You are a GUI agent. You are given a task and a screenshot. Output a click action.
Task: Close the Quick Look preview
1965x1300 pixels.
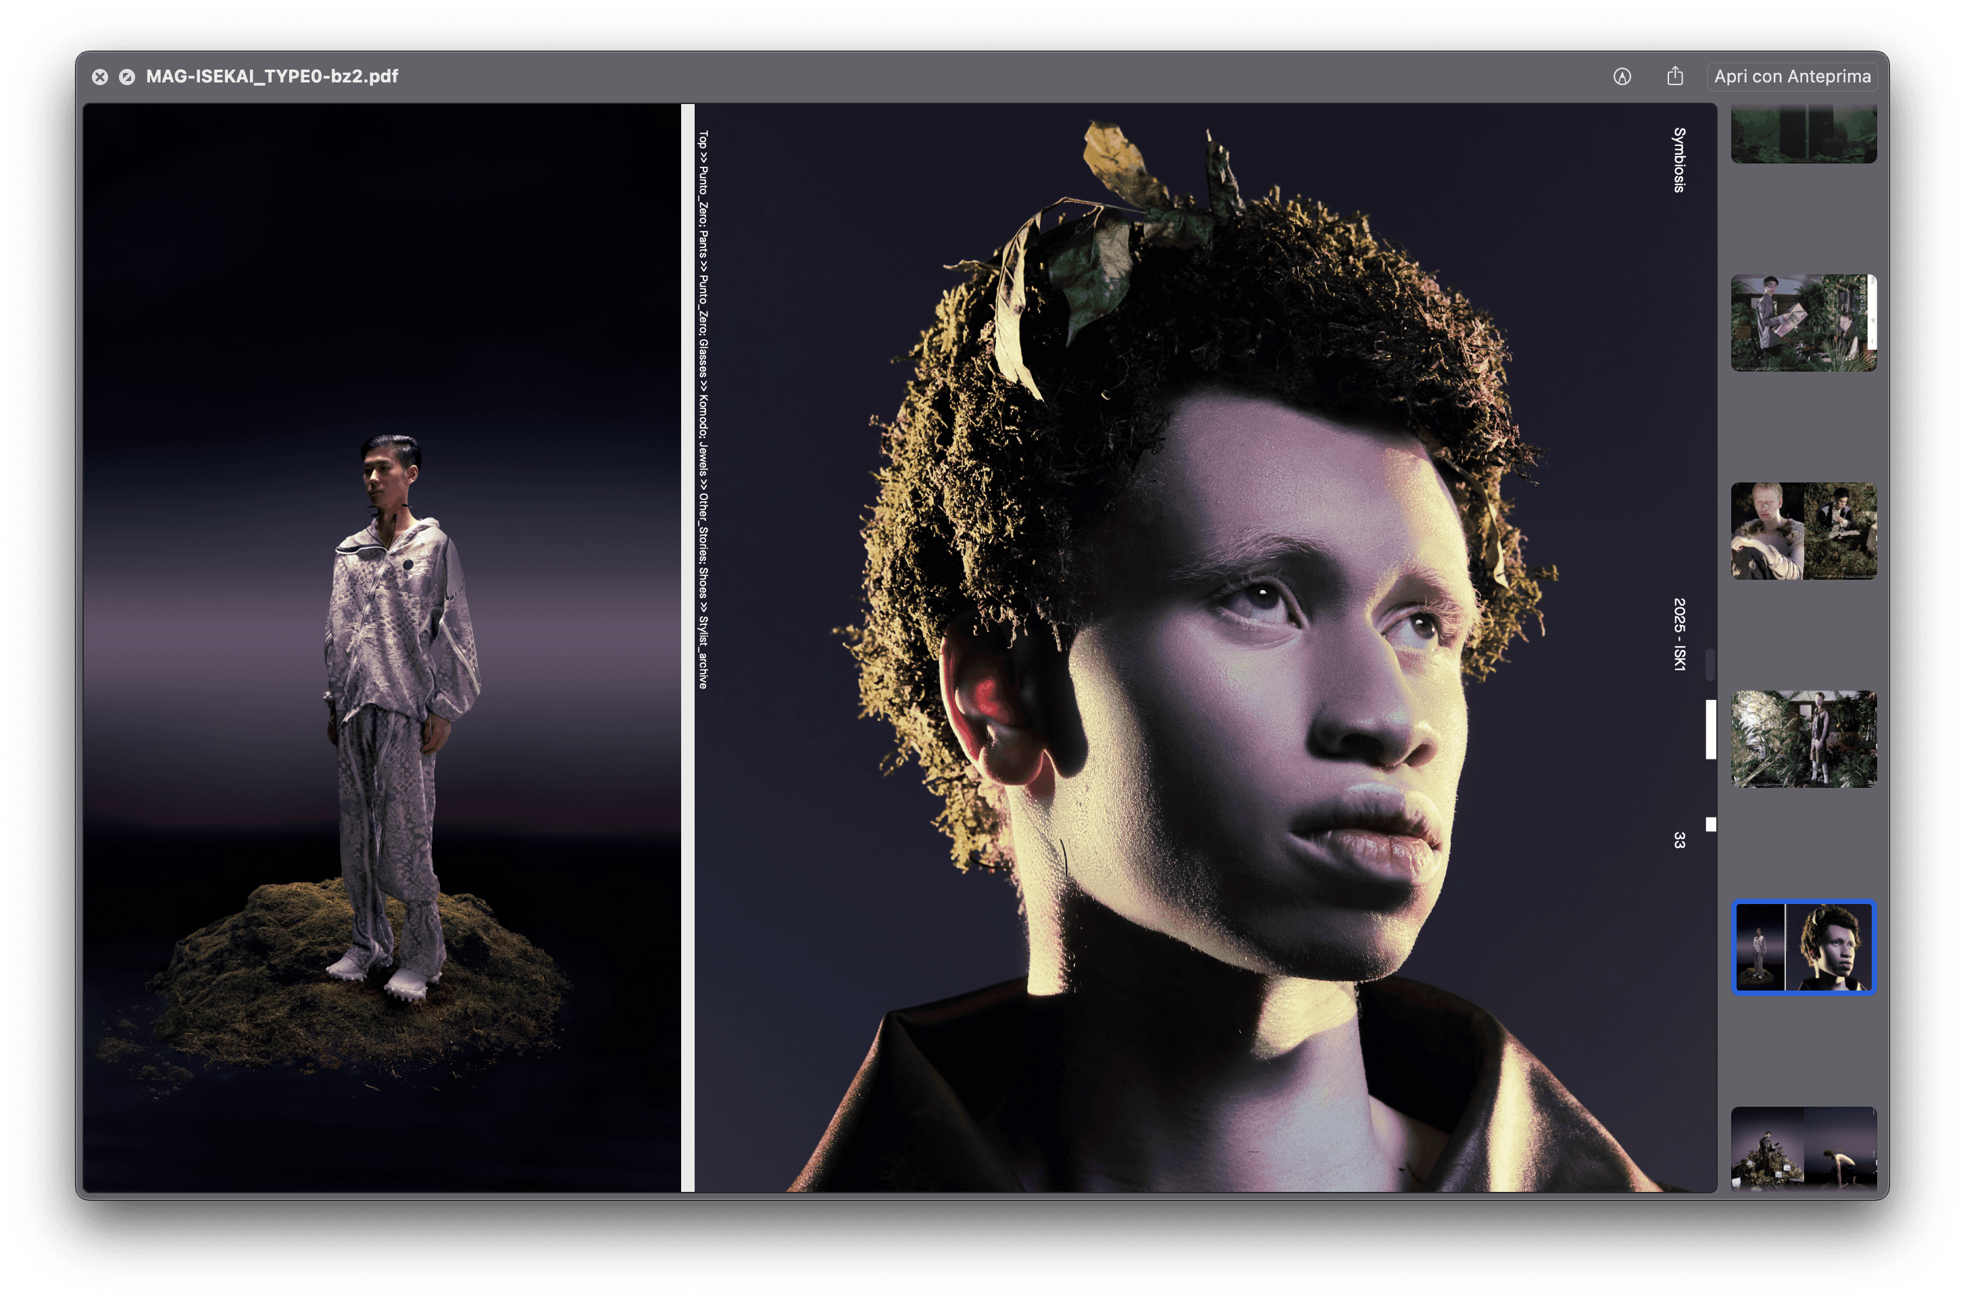[99, 76]
